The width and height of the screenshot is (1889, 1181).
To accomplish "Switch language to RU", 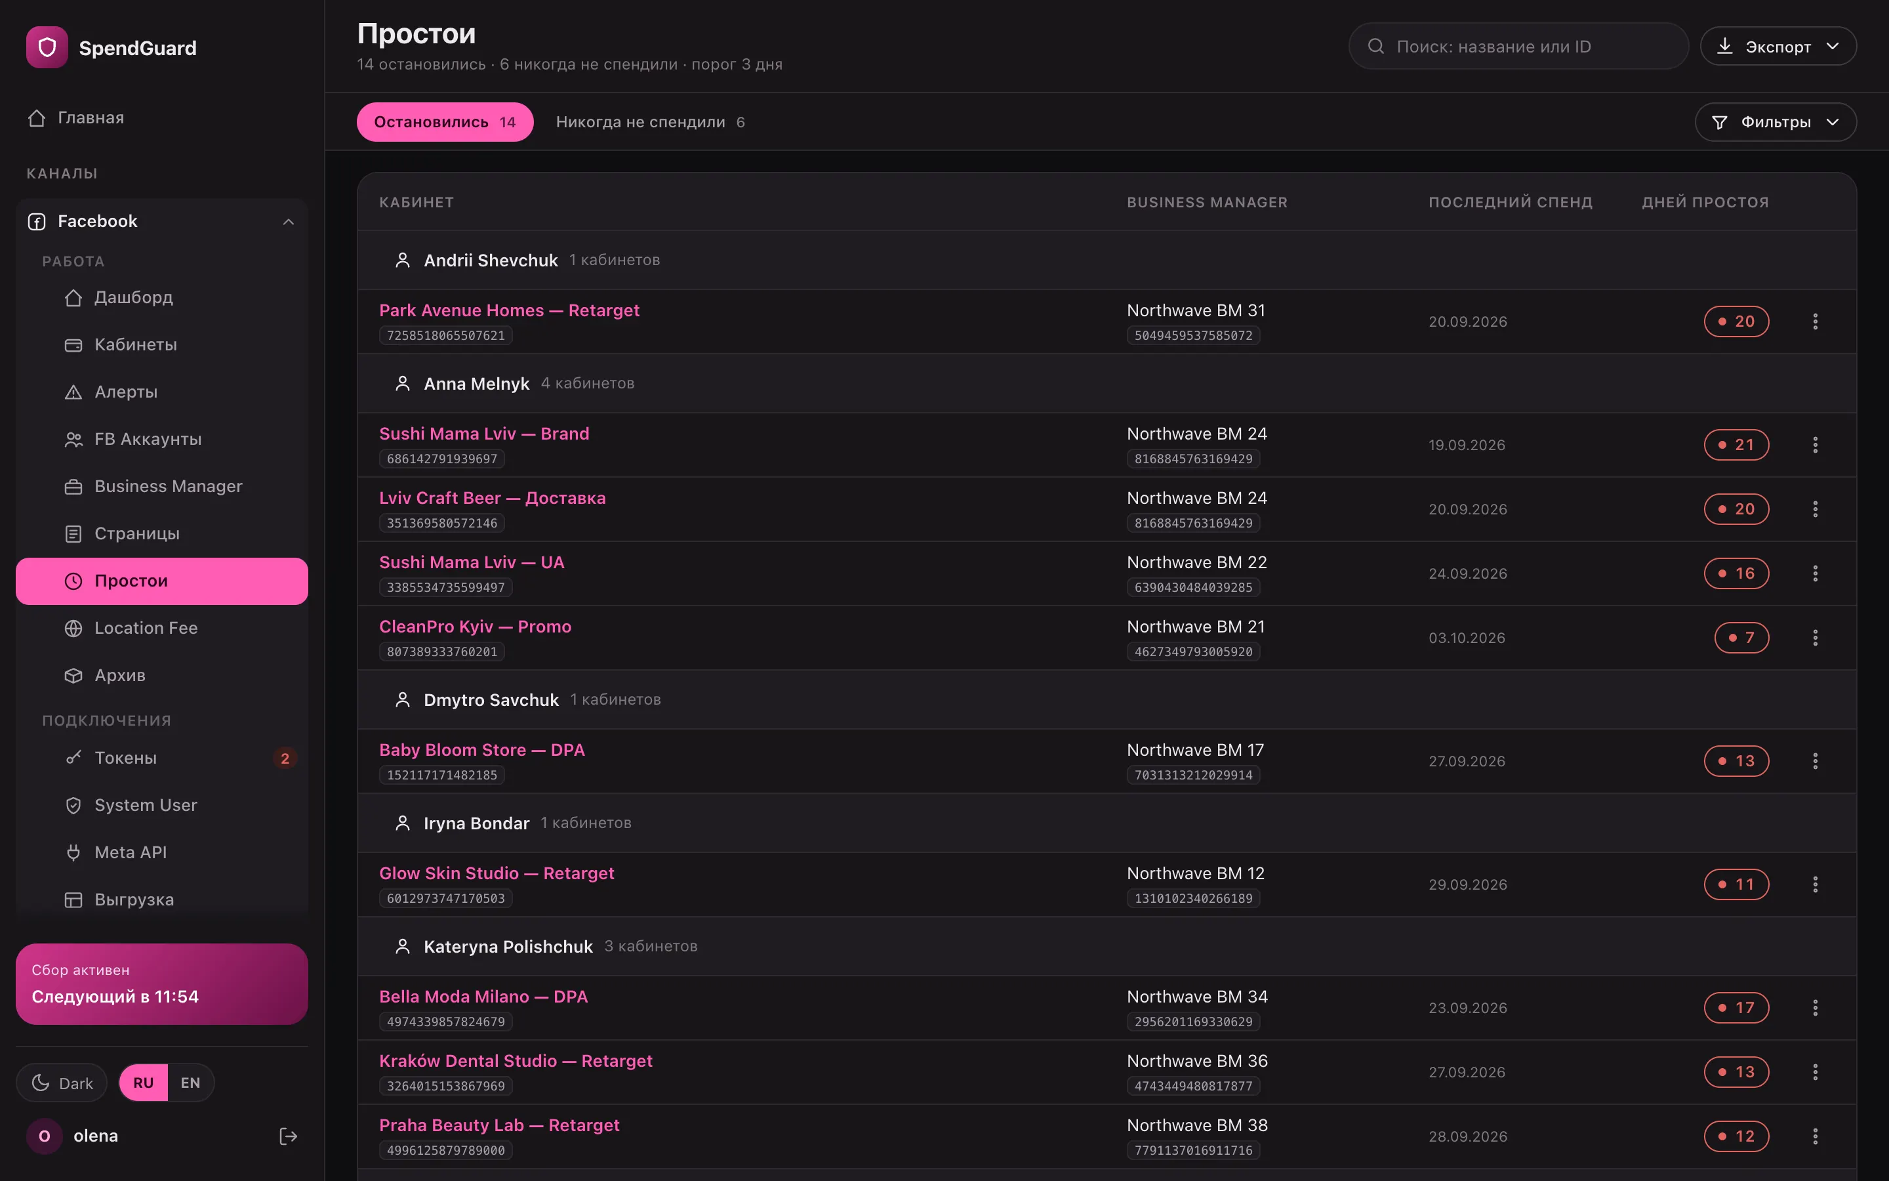I will [x=144, y=1083].
